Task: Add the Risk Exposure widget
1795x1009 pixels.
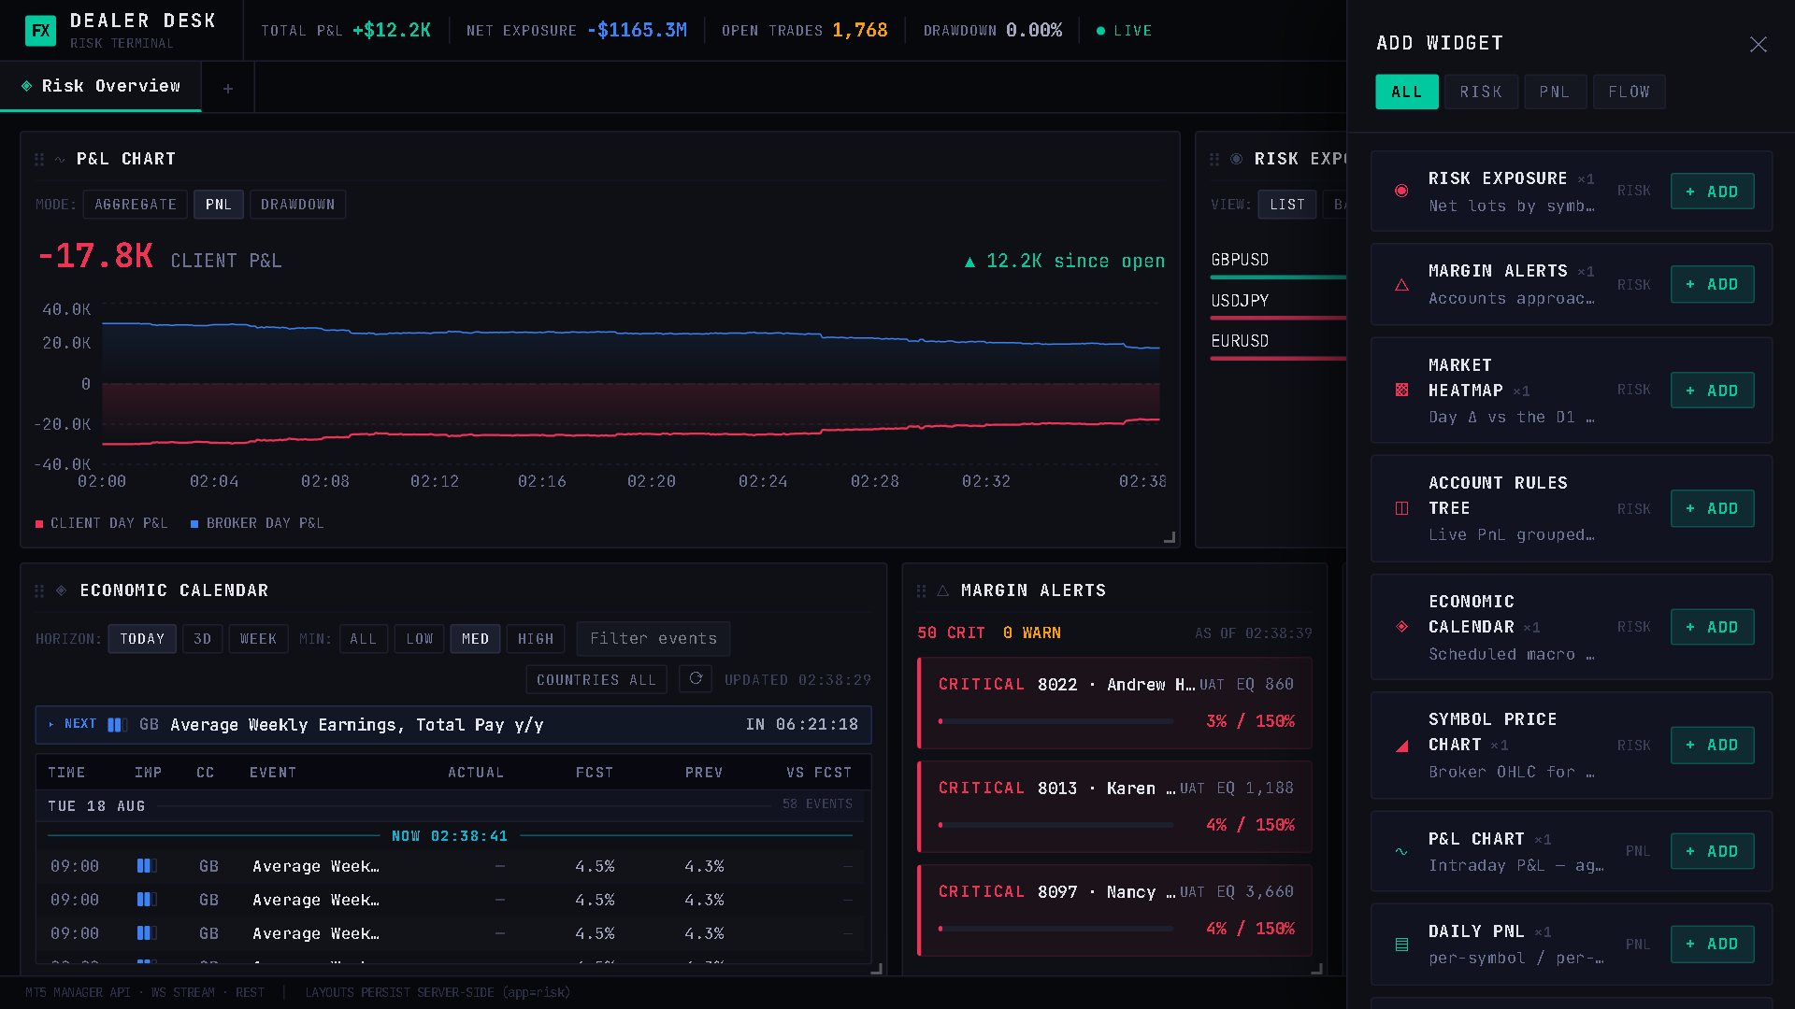Action: [x=1712, y=192]
